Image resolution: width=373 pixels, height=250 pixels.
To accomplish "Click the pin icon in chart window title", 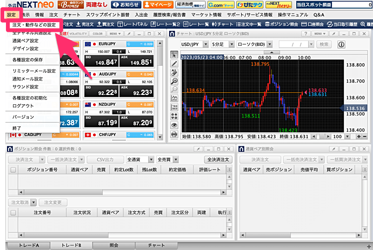I will (x=334, y=33).
